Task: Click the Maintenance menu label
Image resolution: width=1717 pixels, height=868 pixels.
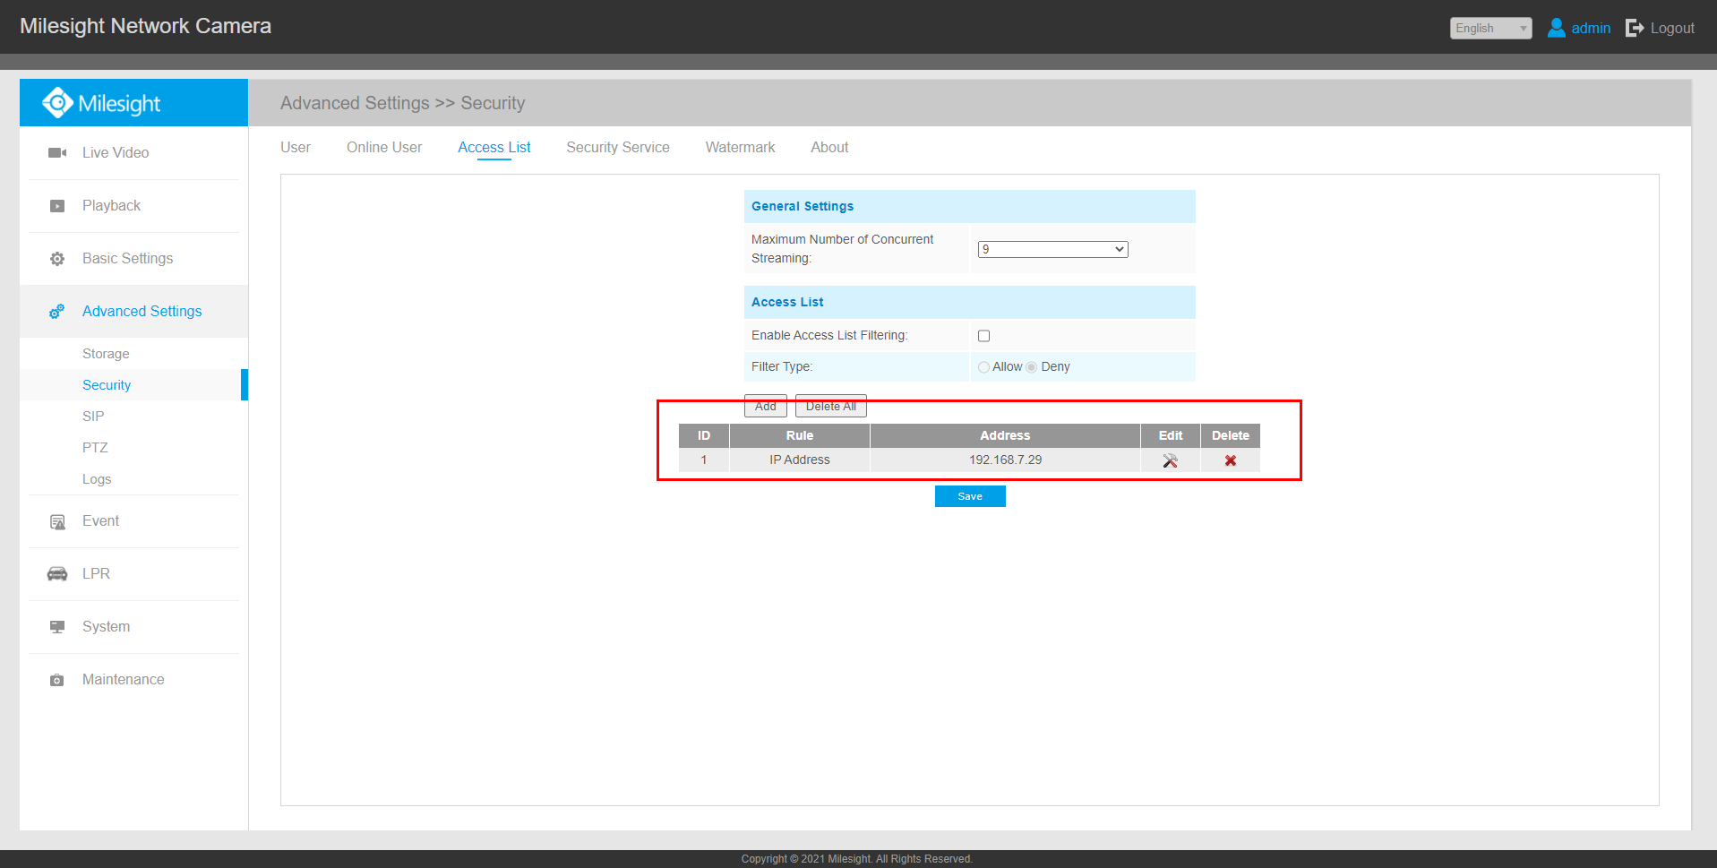Action: pyautogui.click(x=124, y=680)
